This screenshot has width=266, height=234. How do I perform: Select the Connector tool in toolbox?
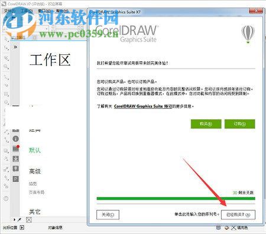point(7,140)
